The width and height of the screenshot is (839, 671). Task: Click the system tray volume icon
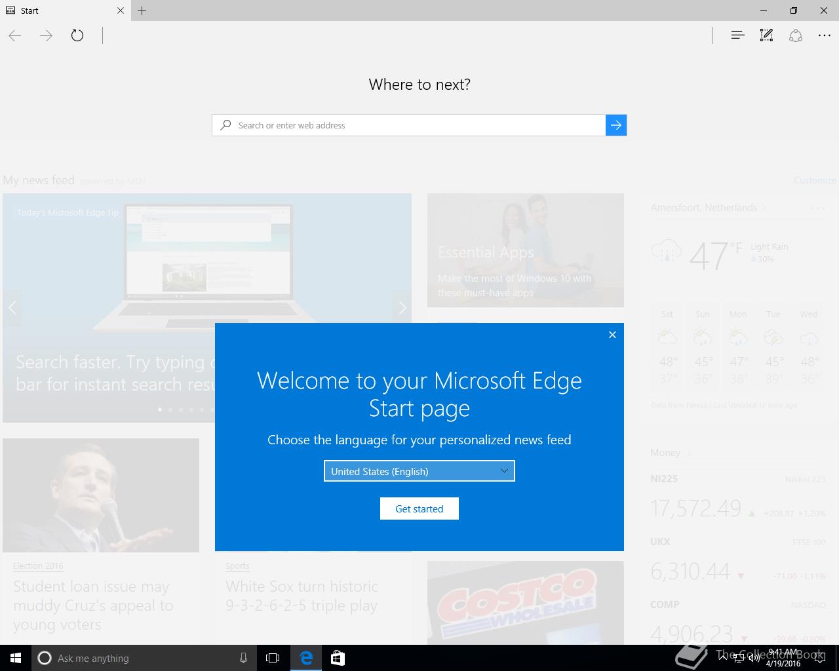(x=754, y=658)
